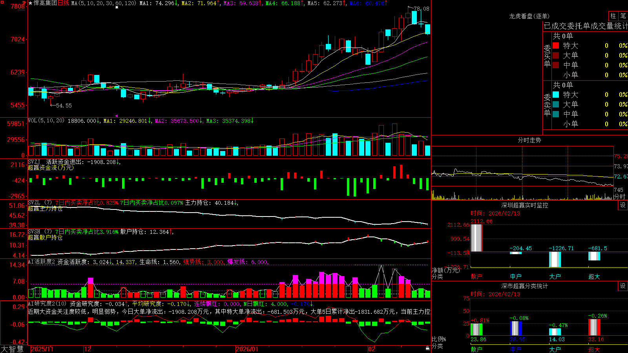628x353 pixels.
Task: Click the 超赢资金流(万元) label
Action: point(51,167)
